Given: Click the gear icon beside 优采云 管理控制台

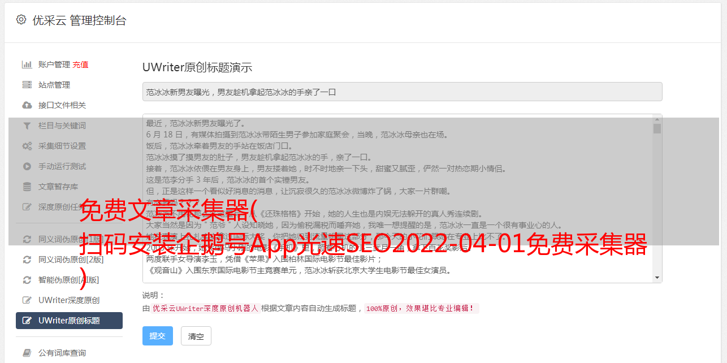Looking at the screenshot, I should pyautogui.click(x=21, y=20).
